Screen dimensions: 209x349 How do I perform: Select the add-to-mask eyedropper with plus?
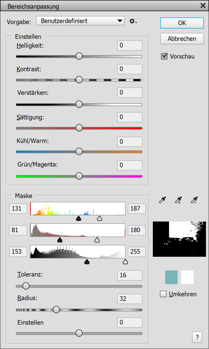[x=178, y=200]
